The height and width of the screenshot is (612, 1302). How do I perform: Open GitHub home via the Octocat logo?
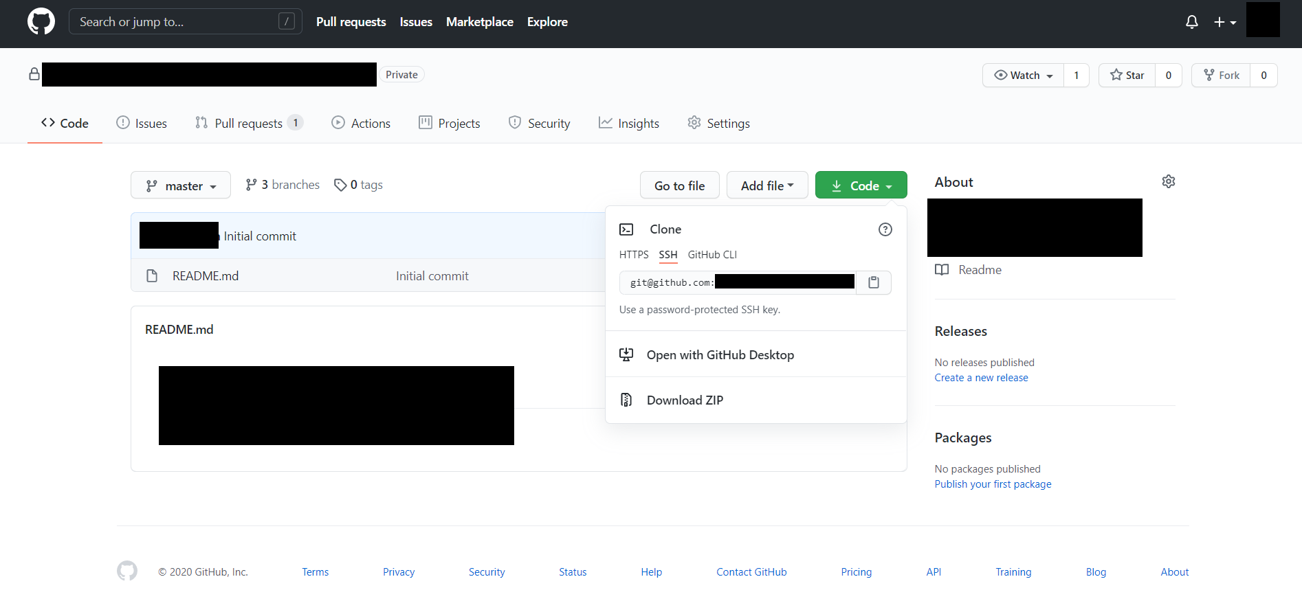pos(41,21)
